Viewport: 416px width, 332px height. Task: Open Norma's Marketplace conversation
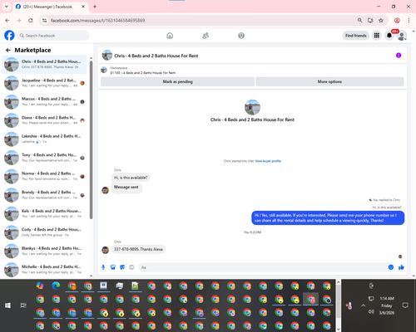point(44,176)
